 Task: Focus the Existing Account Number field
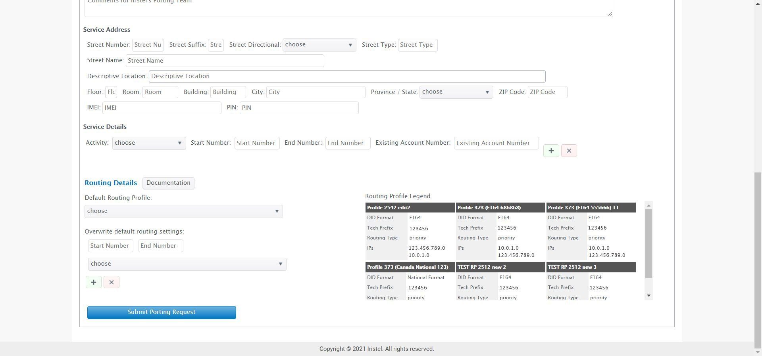pyautogui.click(x=496, y=143)
